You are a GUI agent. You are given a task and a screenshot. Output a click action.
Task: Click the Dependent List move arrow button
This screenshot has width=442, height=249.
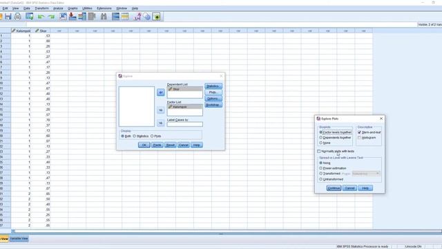point(161,92)
